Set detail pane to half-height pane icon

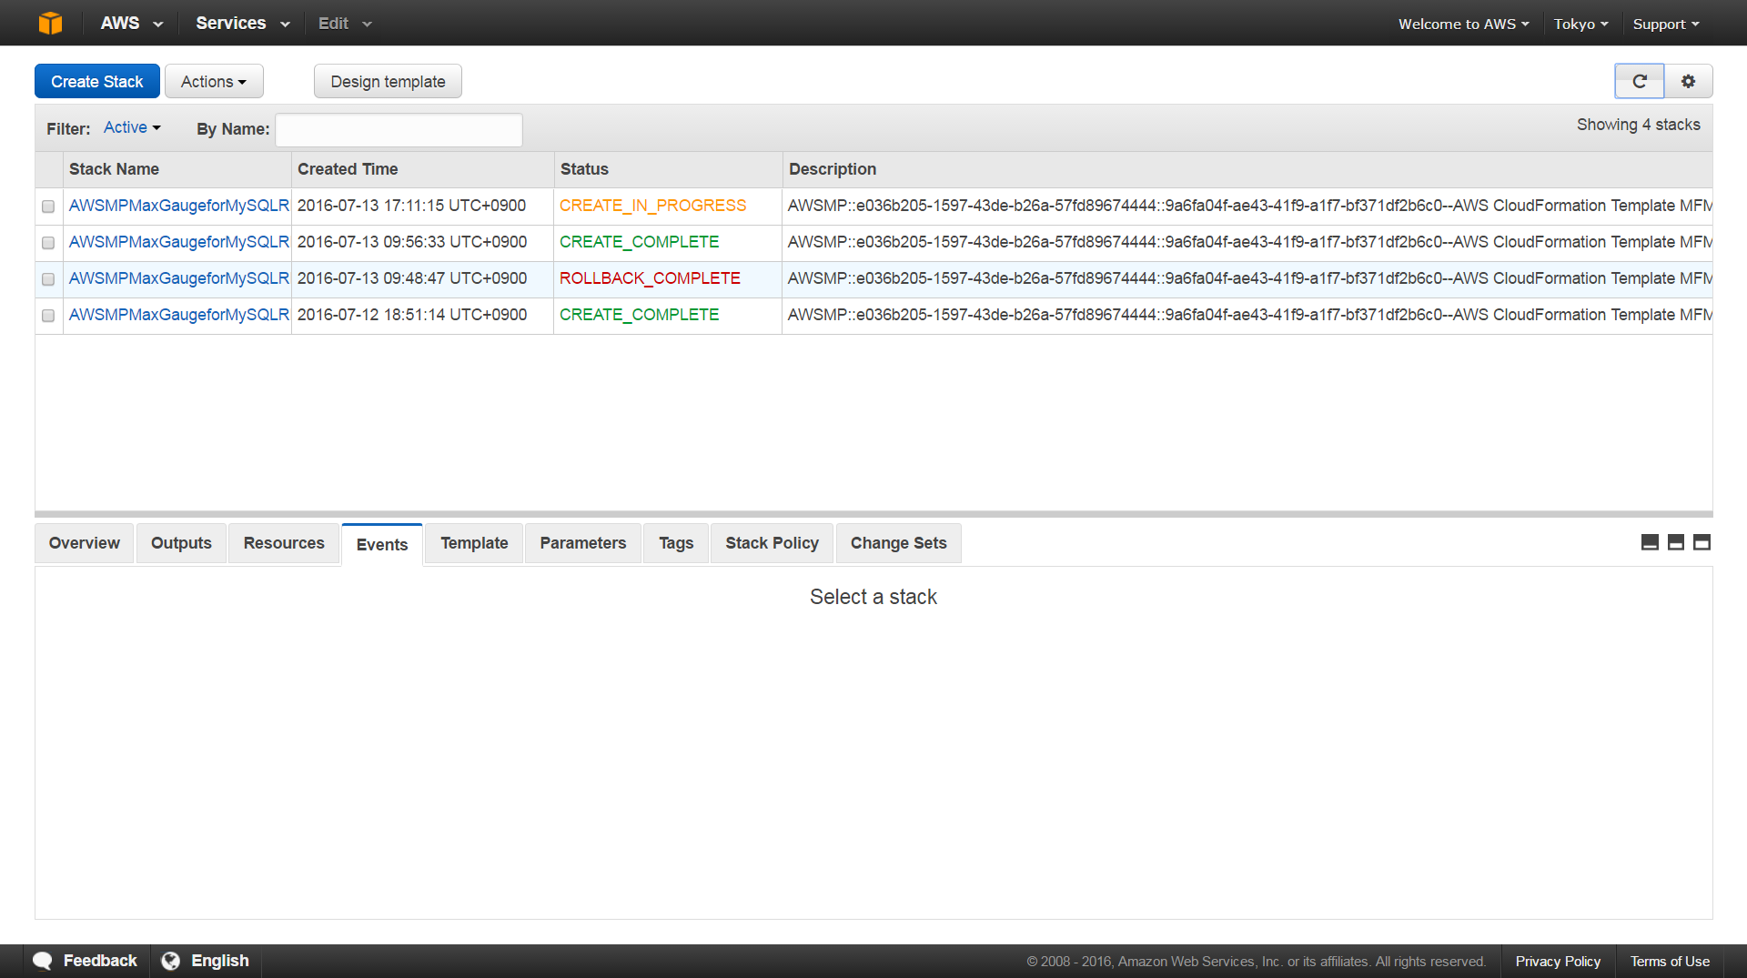click(1676, 542)
